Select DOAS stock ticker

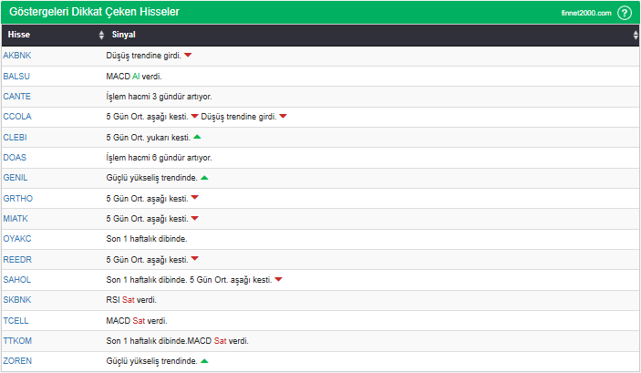[x=16, y=157]
